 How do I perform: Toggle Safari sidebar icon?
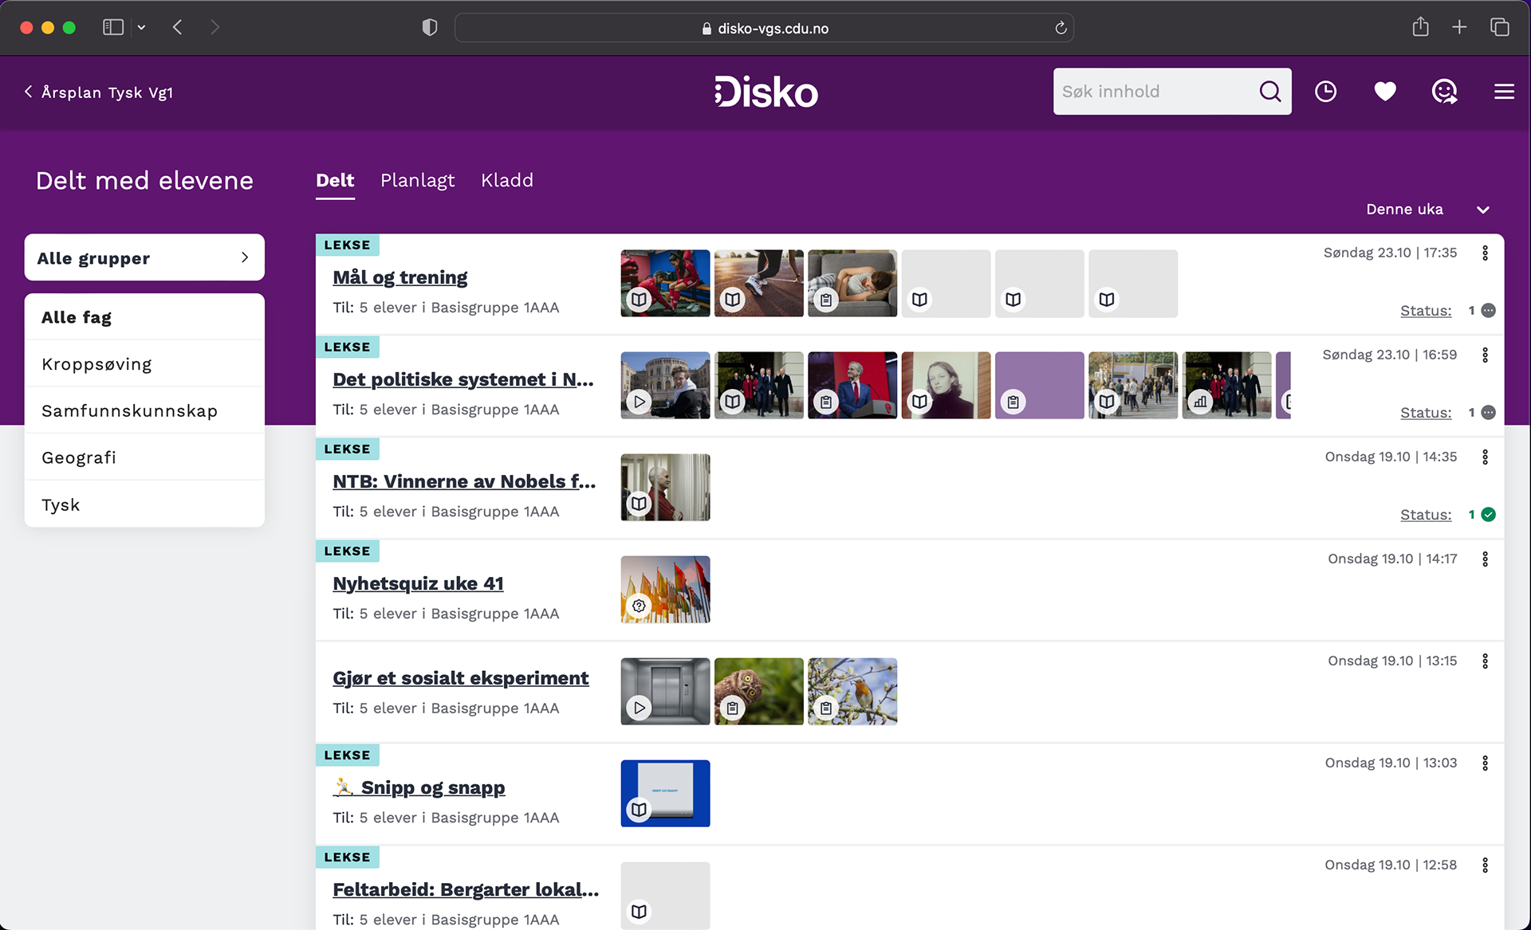tap(113, 28)
